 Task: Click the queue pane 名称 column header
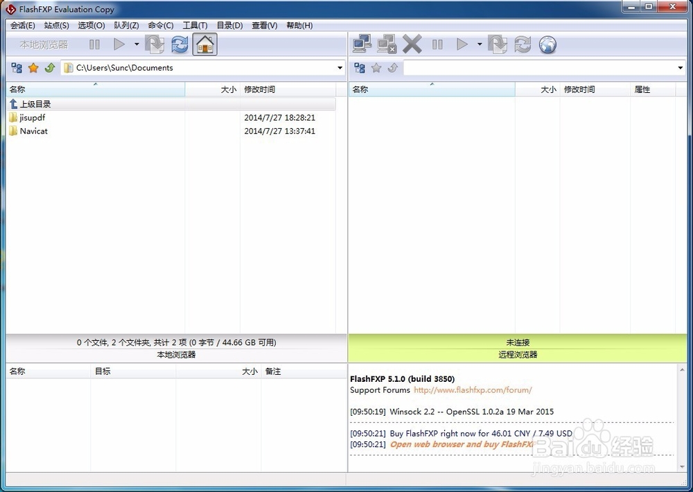pyautogui.click(x=49, y=371)
